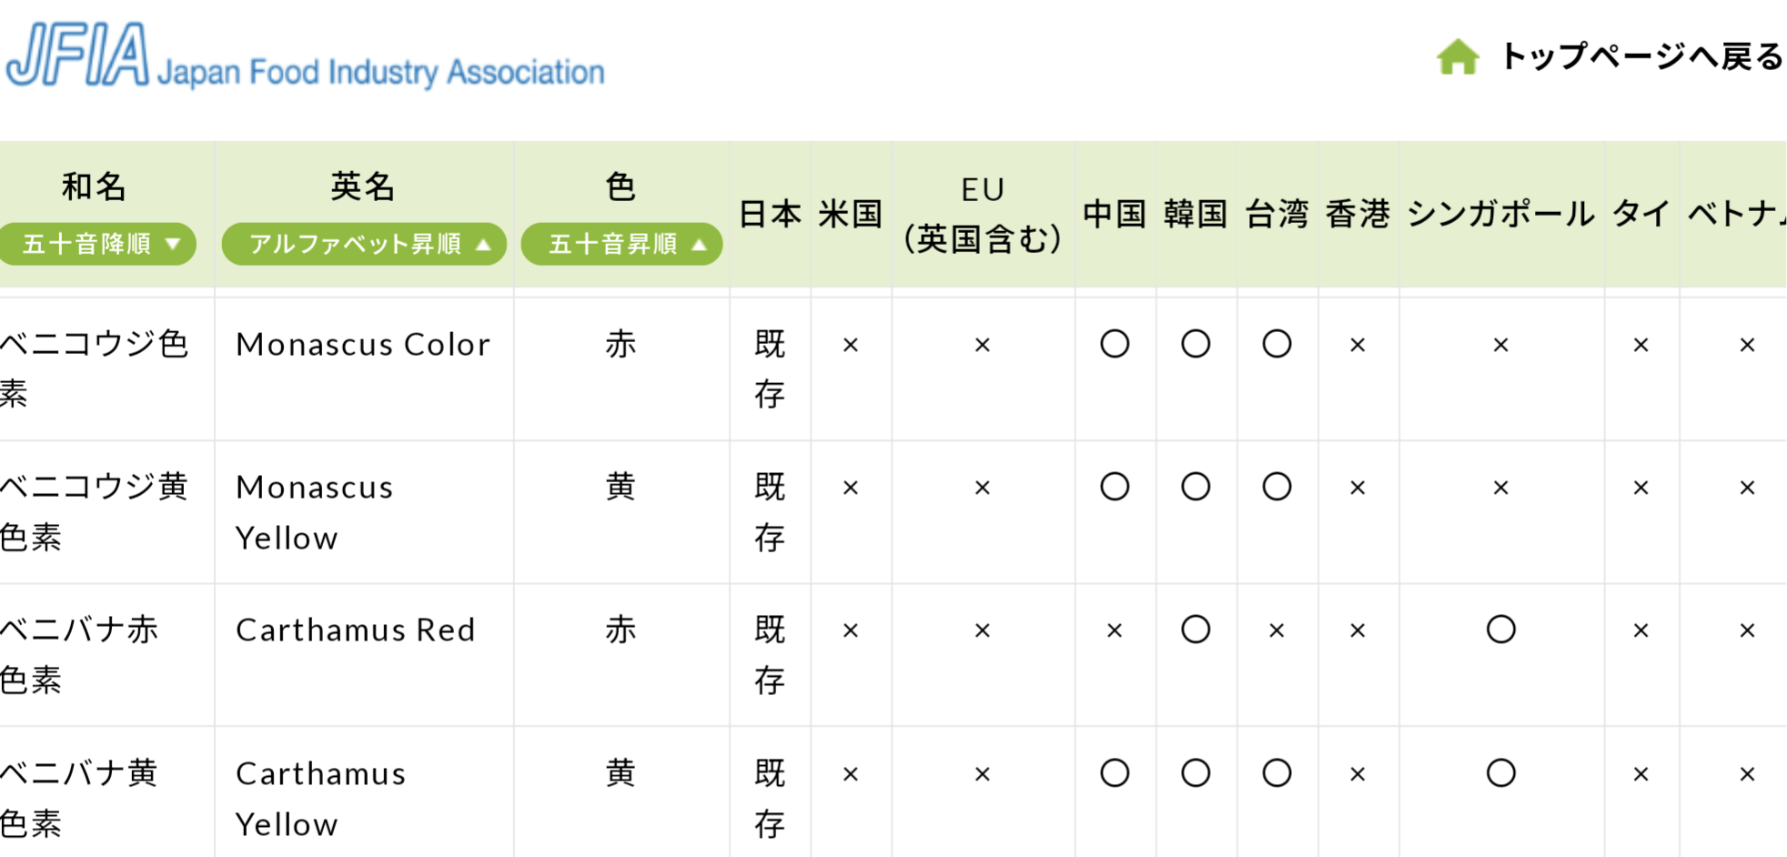This screenshot has height=857, width=1787.
Task: Select the 米国 column header
Action: [851, 214]
